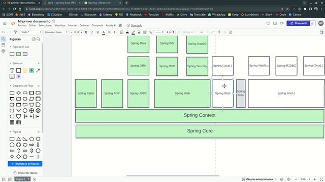
Task: Add a new page with plus icon
Action: click(35, 179)
